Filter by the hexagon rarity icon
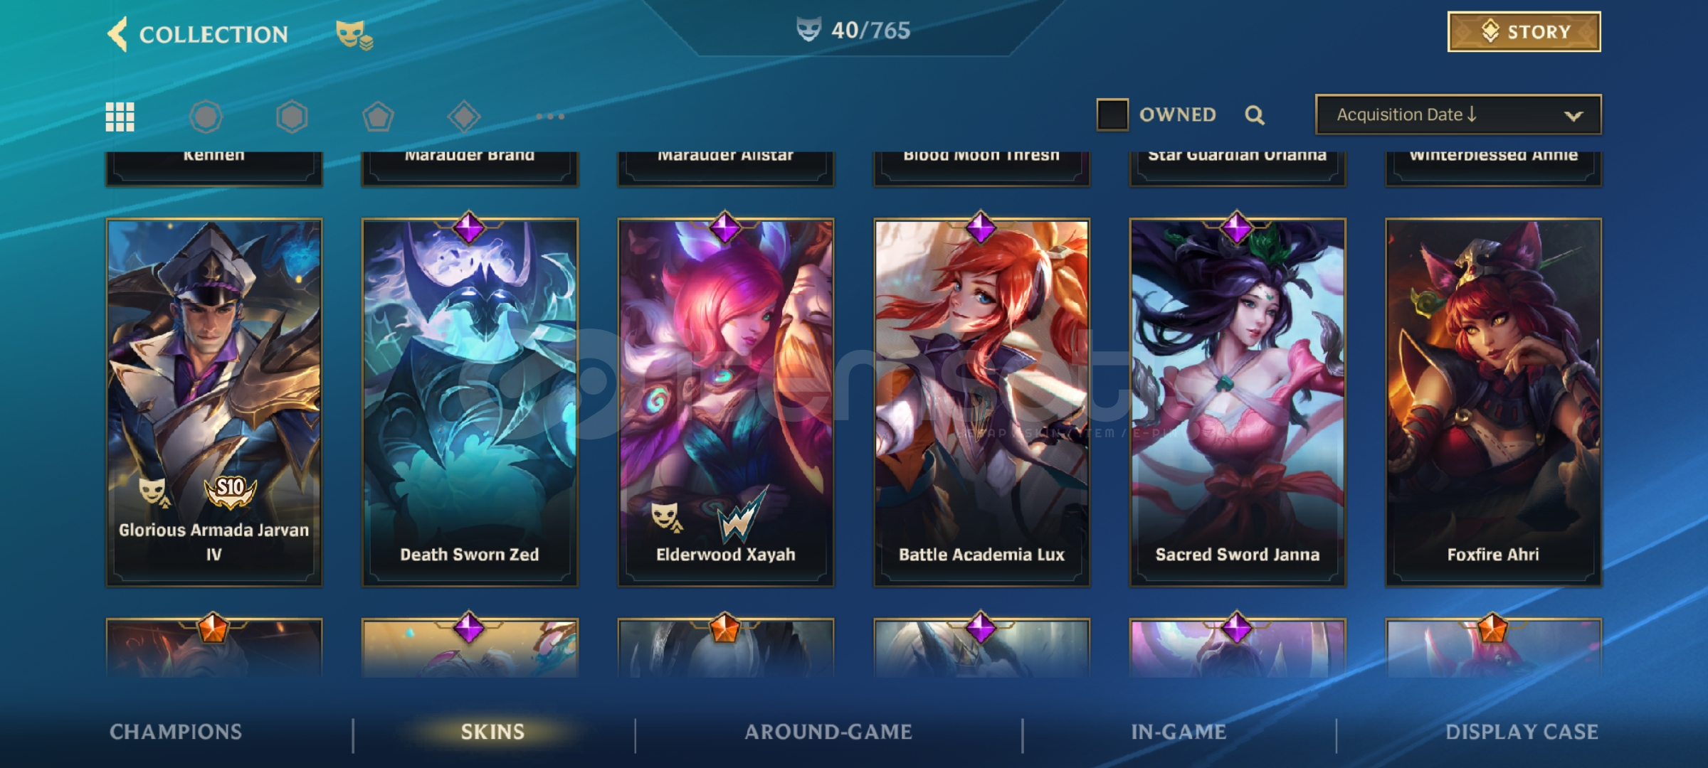 coord(292,117)
